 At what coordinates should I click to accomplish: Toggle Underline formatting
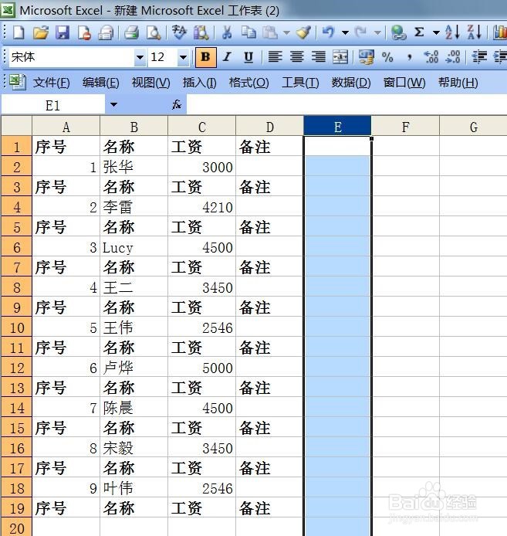click(x=248, y=57)
